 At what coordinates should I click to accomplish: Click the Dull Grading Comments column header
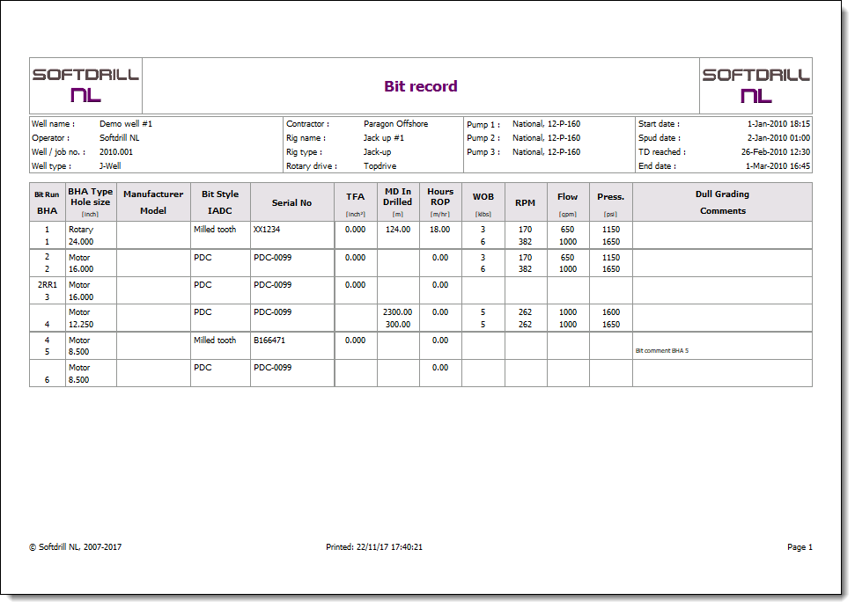pos(722,202)
